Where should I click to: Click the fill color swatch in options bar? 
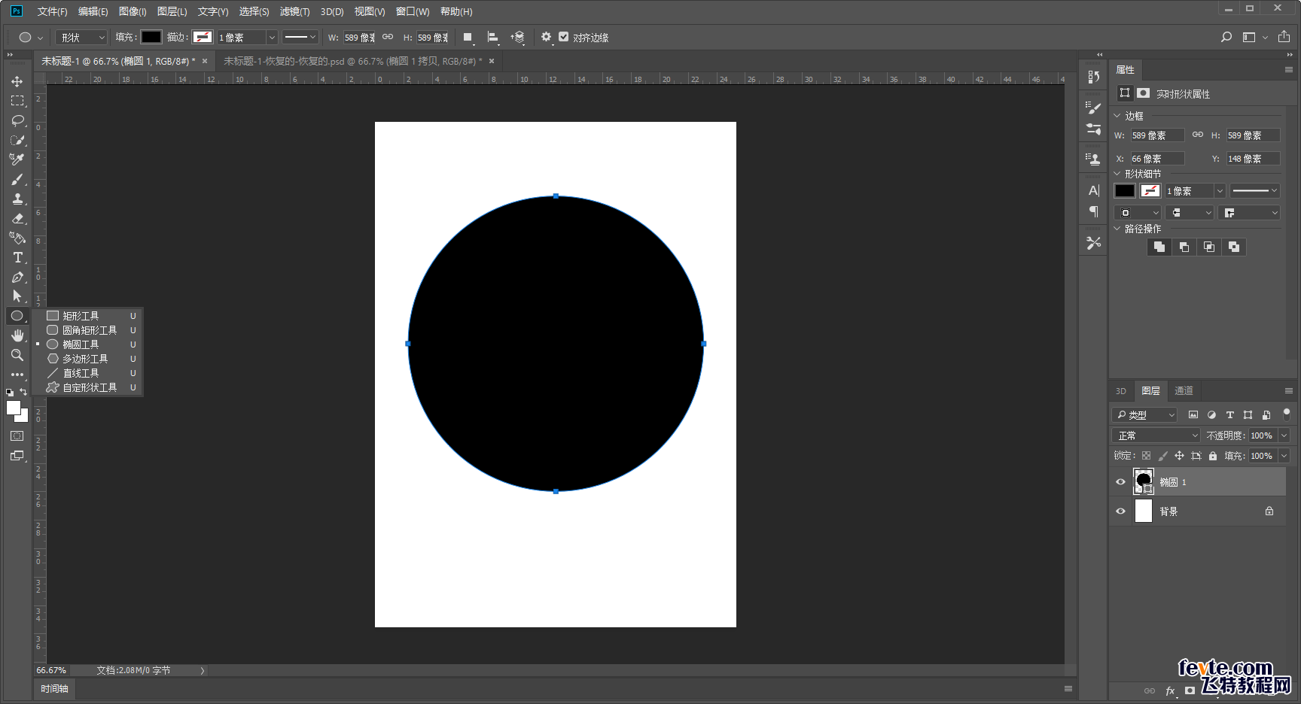click(x=151, y=37)
